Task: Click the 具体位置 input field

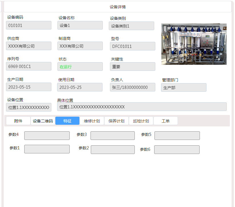Action: [142, 107]
